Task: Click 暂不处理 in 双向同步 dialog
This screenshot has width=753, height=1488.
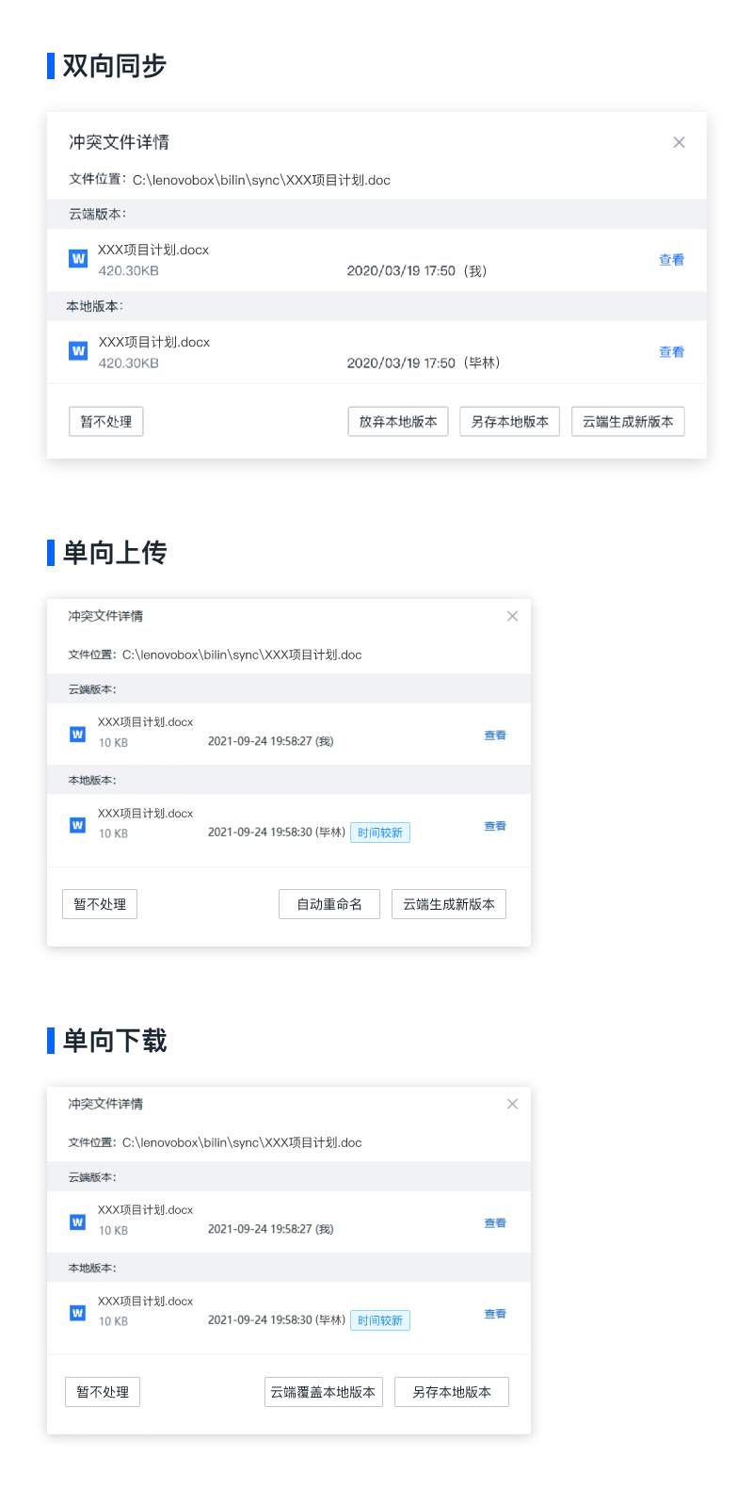Action: (106, 422)
